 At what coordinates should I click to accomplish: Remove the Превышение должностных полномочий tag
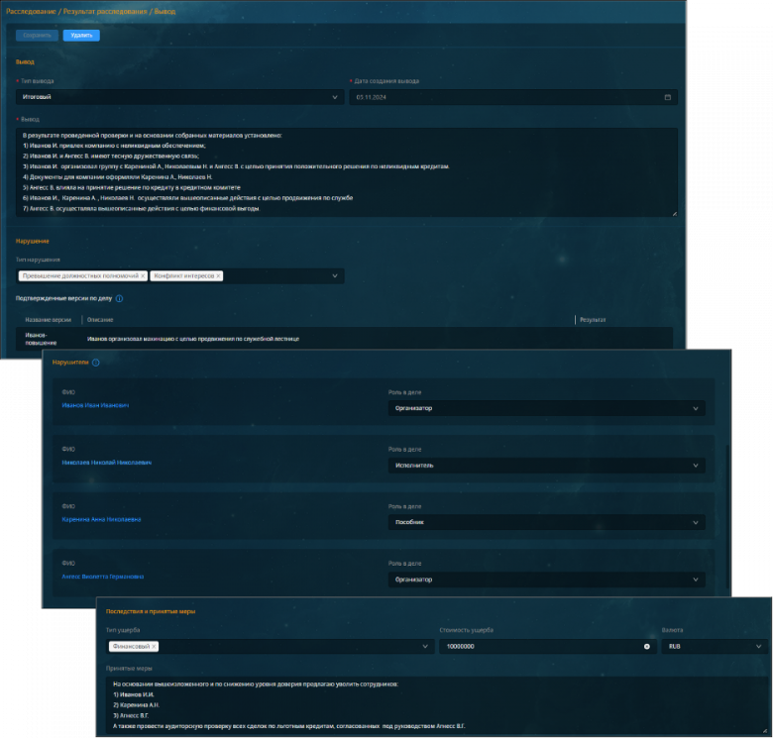pyautogui.click(x=143, y=275)
